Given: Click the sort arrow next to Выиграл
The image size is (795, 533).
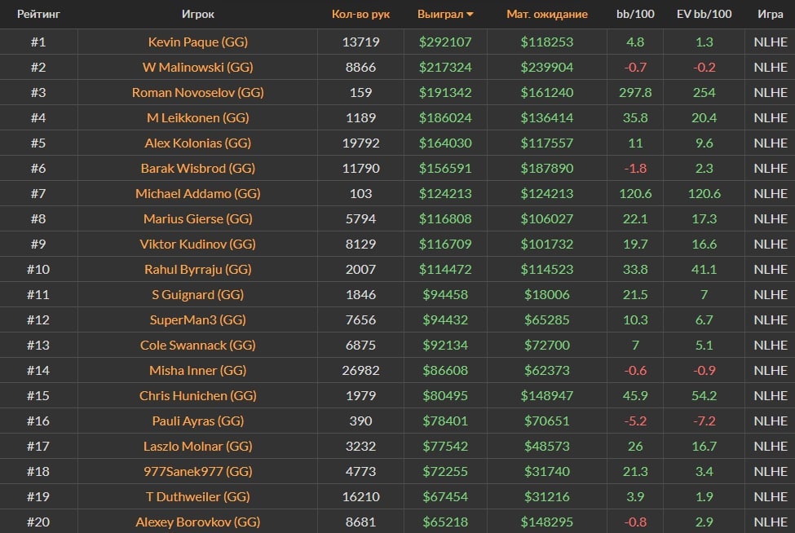Looking at the screenshot, I should [470, 15].
